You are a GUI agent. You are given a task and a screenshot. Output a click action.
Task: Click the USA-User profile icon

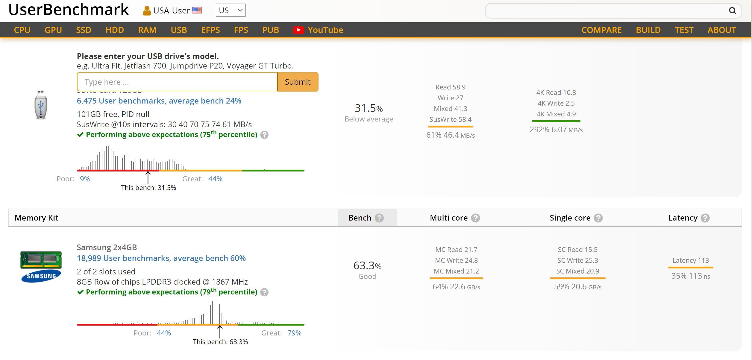coord(147,11)
